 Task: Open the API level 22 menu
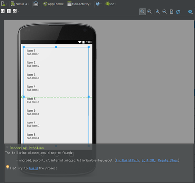coord(111,4)
